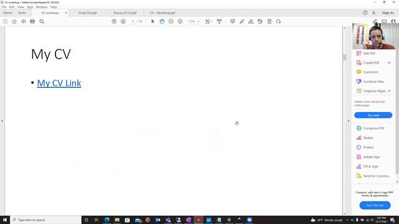The height and width of the screenshot is (224, 399).
Task: Switch to CV - Ole Krarup.pdf tab
Action: pyautogui.click(x=162, y=12)
